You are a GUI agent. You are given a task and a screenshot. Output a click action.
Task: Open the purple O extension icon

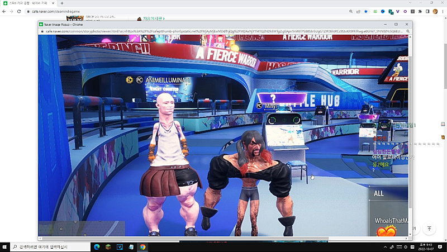point(405,11)
